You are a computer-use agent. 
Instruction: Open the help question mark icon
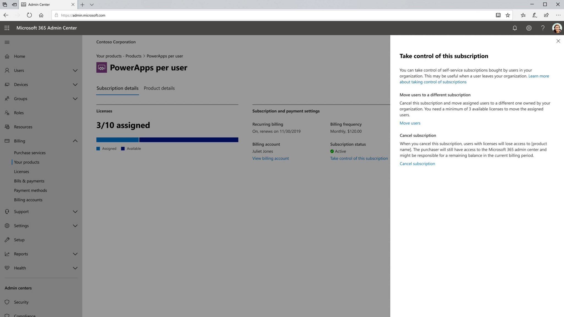543,28
